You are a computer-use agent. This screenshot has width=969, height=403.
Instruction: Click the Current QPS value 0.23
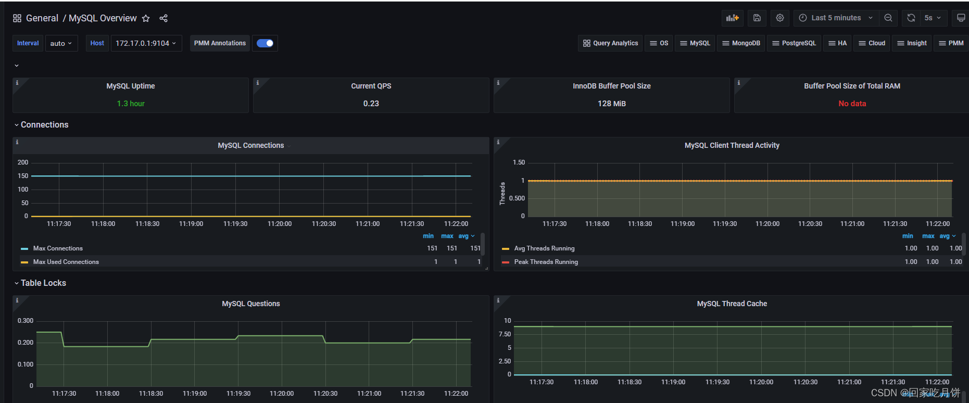(371, 104)
